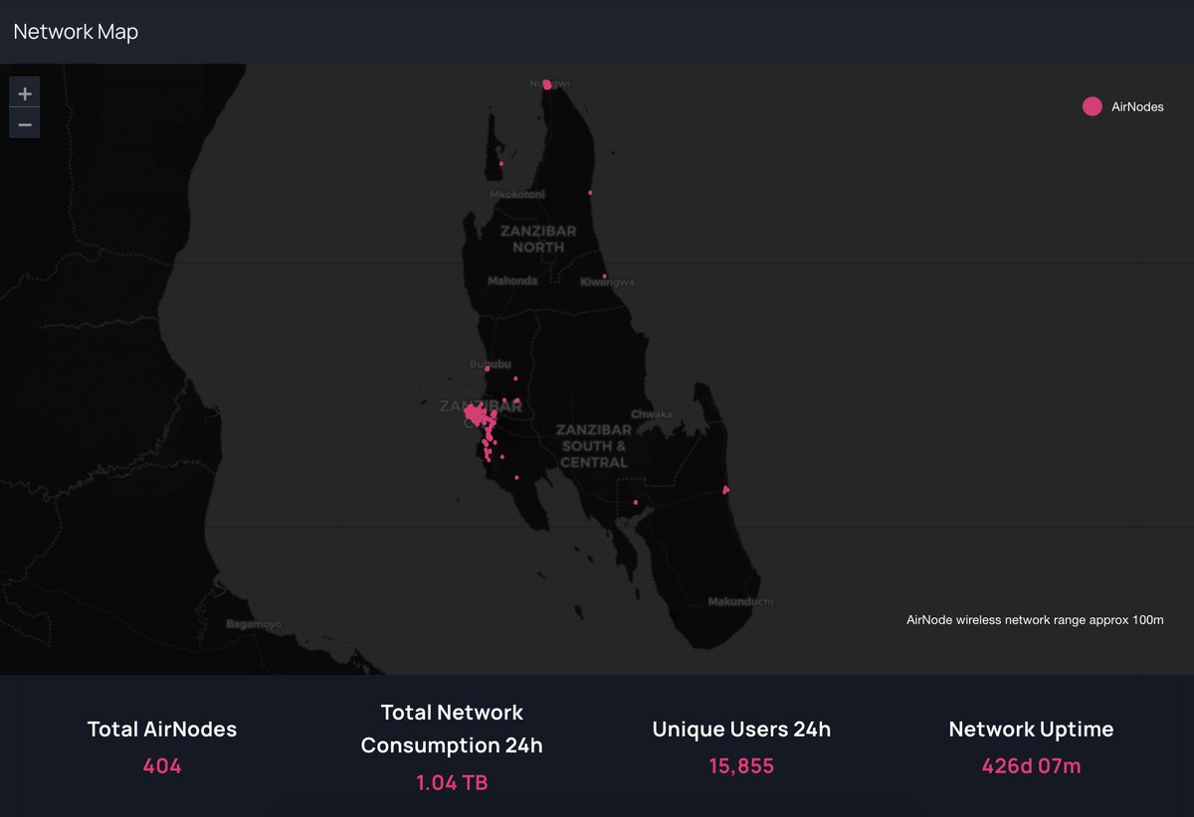
Task: Select the AirNode near Bububu
Action: 488,369
